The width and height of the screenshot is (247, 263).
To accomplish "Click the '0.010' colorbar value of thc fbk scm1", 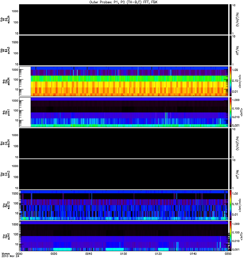I will 236,241.
